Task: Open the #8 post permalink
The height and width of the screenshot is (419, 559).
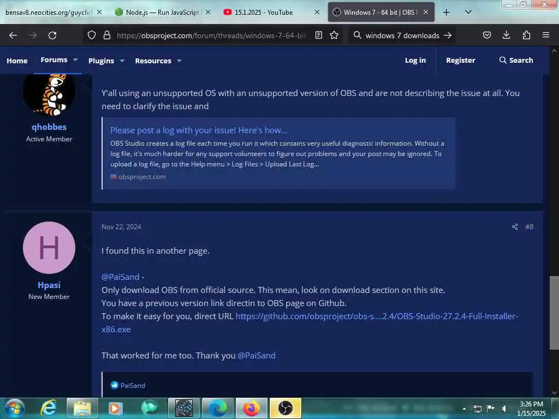Action: click(x=529, y=227)
